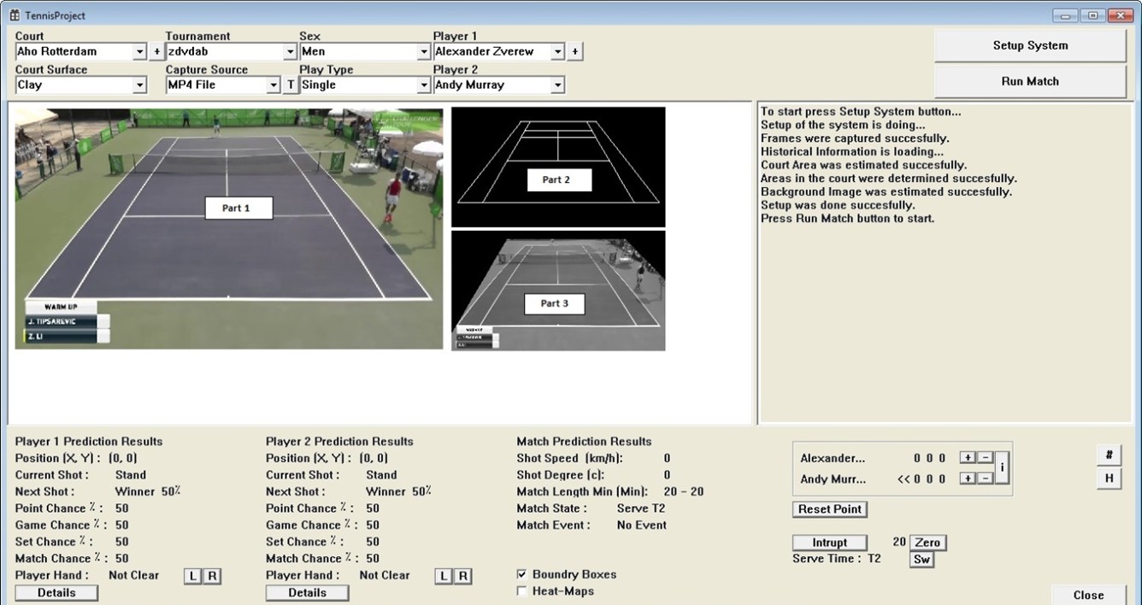
Task: Open the Court Surface dropdown
Action: coord(140,85)
